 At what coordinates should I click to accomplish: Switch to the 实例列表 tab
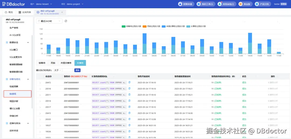pos(25,12)
